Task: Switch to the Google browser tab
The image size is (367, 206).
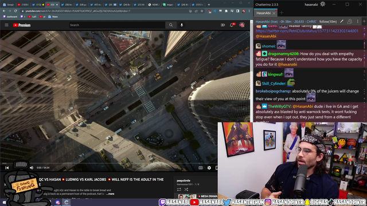Action: point(9,5)
